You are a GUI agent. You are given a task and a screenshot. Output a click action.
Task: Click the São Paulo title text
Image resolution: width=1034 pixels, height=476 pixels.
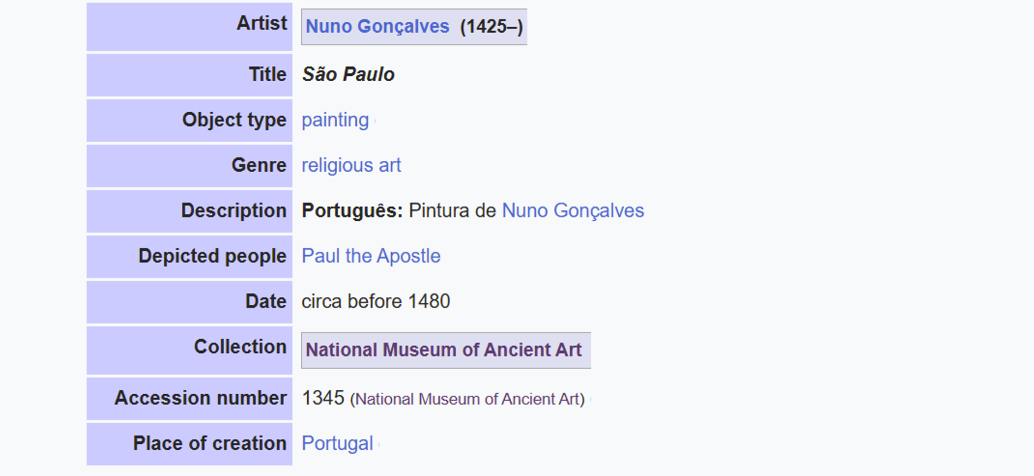(348, 74)
